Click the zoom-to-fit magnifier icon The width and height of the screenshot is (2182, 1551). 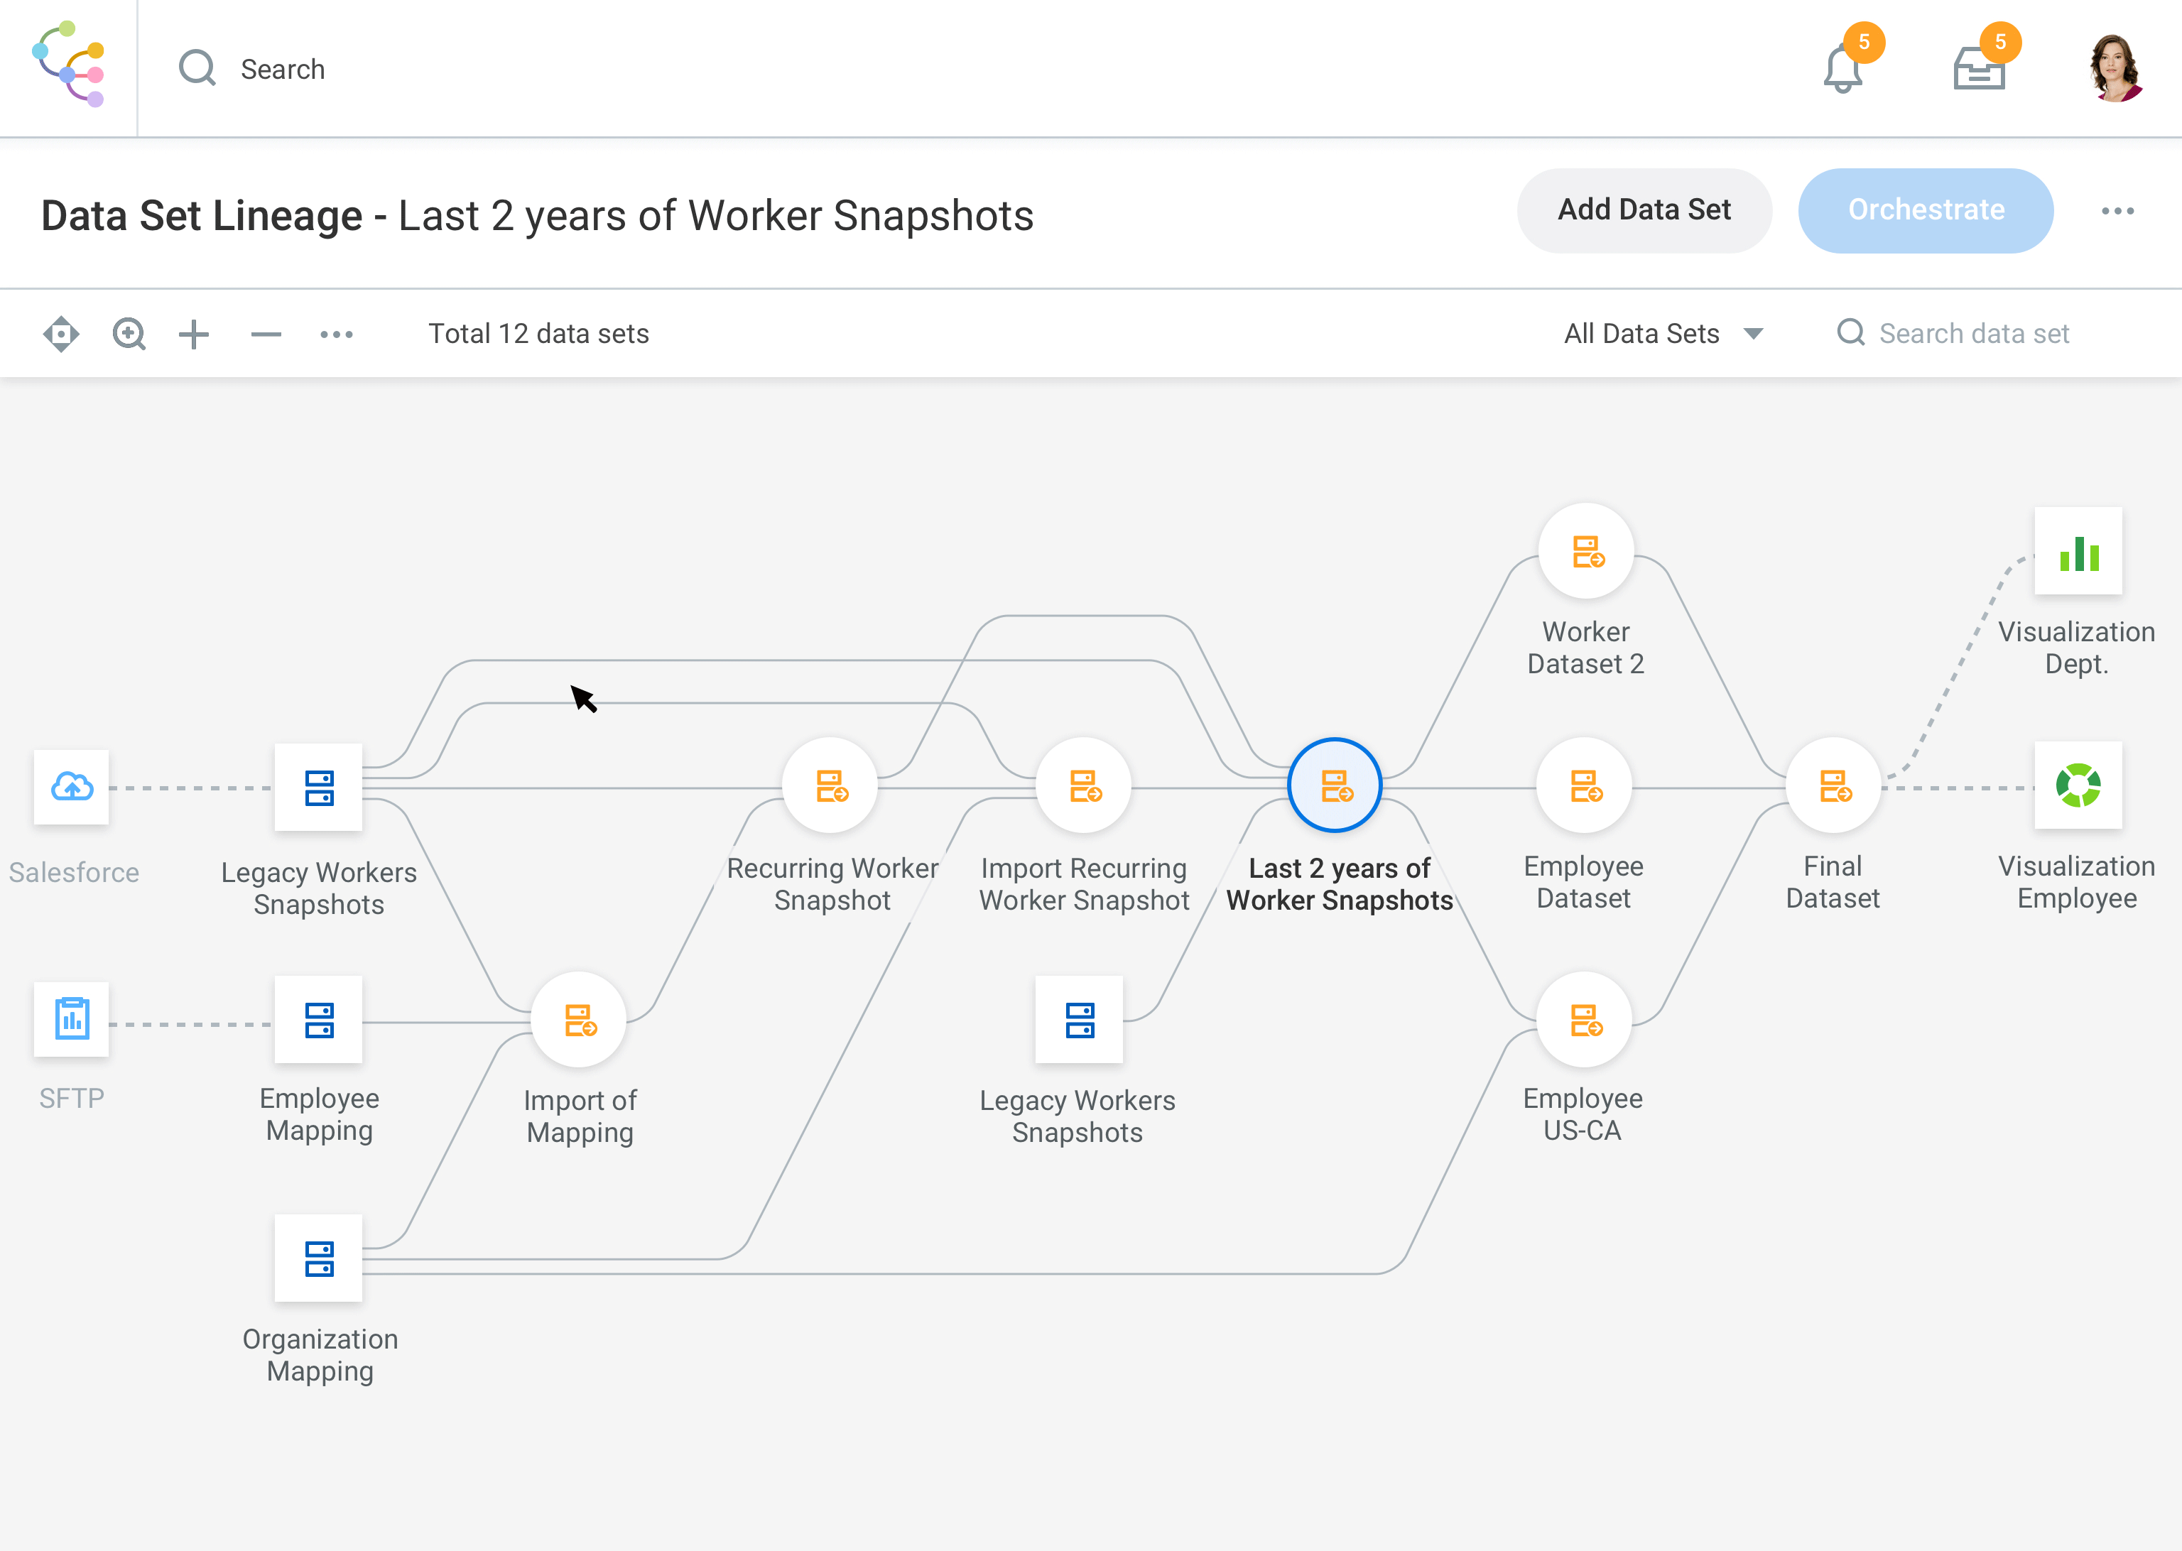(x=129, y=334)
